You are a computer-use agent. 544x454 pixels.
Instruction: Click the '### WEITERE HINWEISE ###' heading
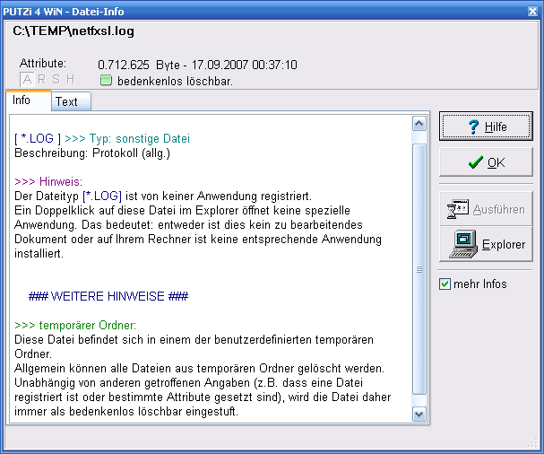coord(108,296)
